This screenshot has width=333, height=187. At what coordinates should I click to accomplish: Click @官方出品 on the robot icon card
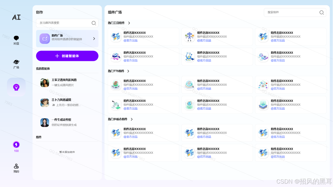coord(204,41)
